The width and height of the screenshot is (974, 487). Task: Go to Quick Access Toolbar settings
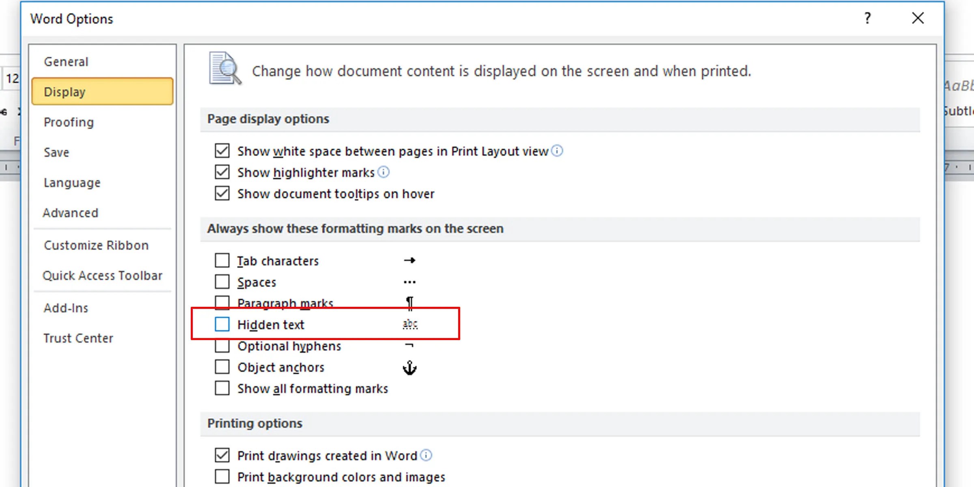tap(103, 275)
